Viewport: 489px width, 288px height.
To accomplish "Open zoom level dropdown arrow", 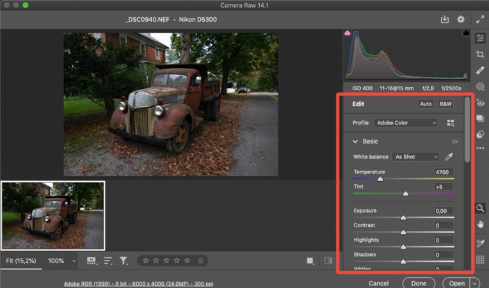I will [74, 261].
